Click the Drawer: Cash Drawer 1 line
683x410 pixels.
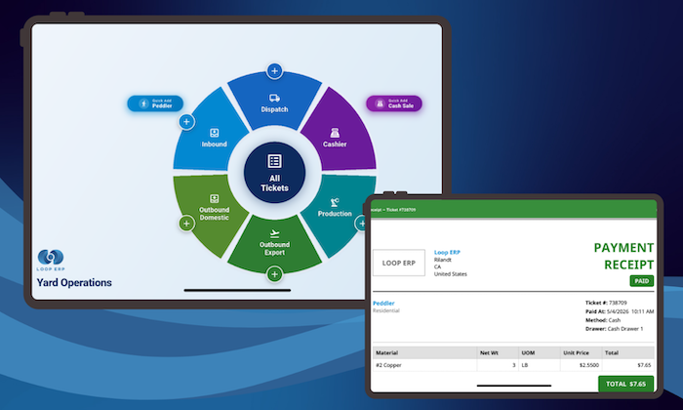(614, 329)
